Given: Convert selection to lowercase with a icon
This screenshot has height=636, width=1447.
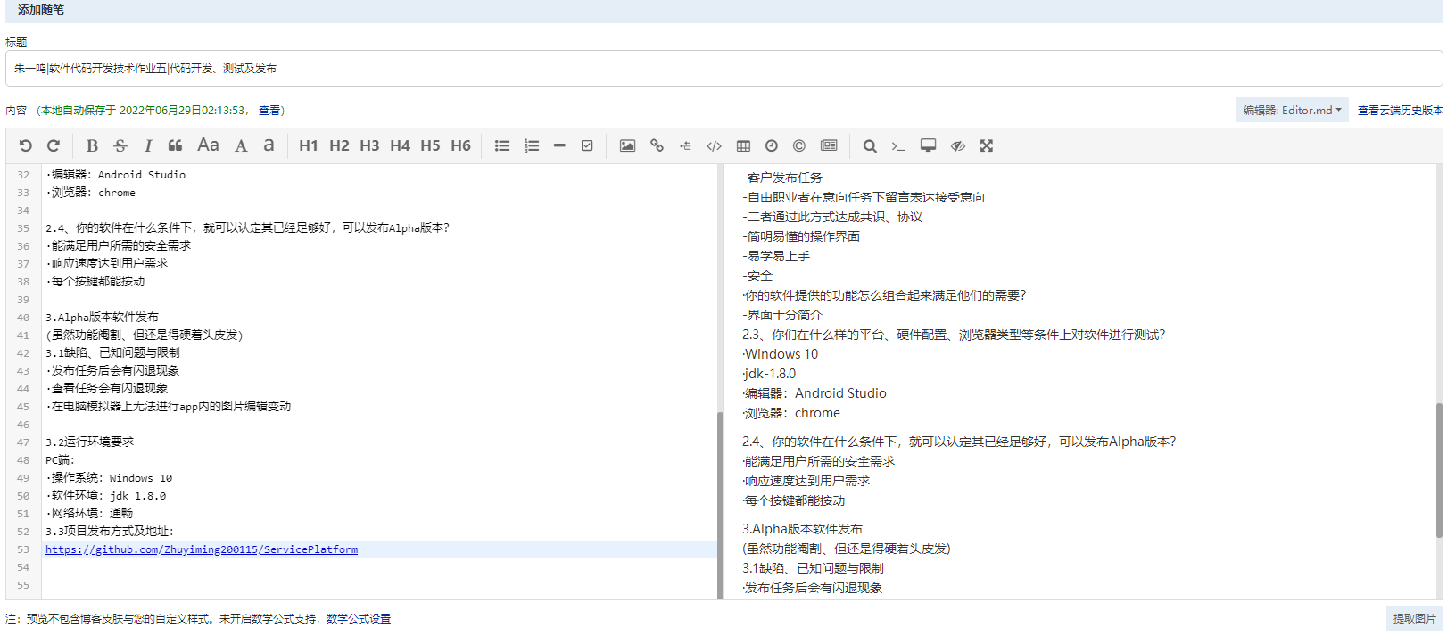Looking at the screenshot, I should click(269, 145).
